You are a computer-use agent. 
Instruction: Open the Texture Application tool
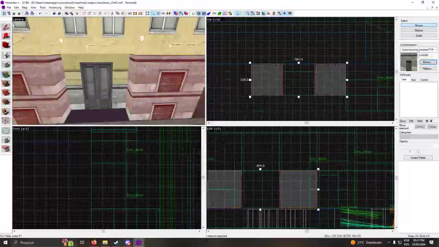[x=6, y=74]
